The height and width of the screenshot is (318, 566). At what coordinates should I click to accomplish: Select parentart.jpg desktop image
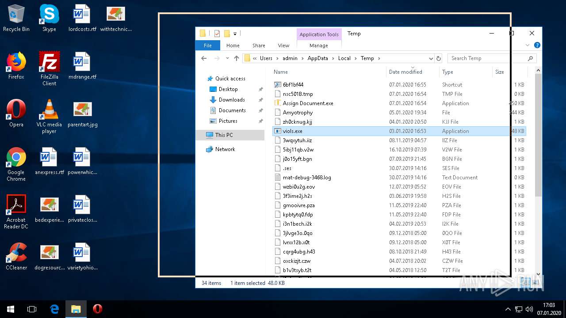82,114
